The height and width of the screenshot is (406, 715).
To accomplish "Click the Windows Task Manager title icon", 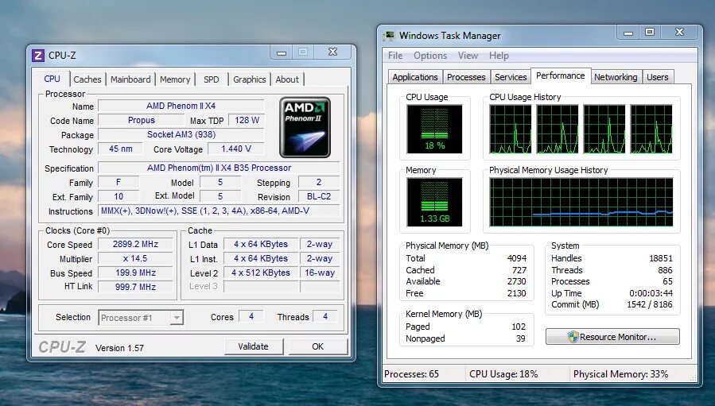I will tap(389, 36).
